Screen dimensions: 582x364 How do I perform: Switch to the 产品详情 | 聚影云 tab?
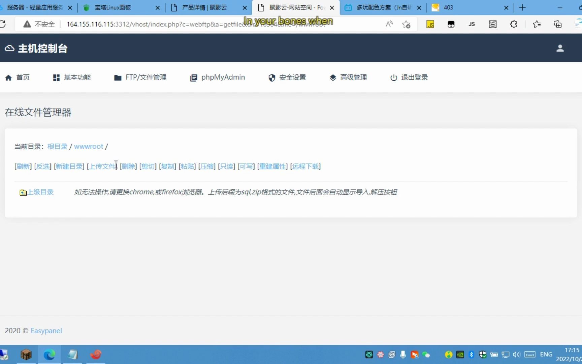(205, 7)
